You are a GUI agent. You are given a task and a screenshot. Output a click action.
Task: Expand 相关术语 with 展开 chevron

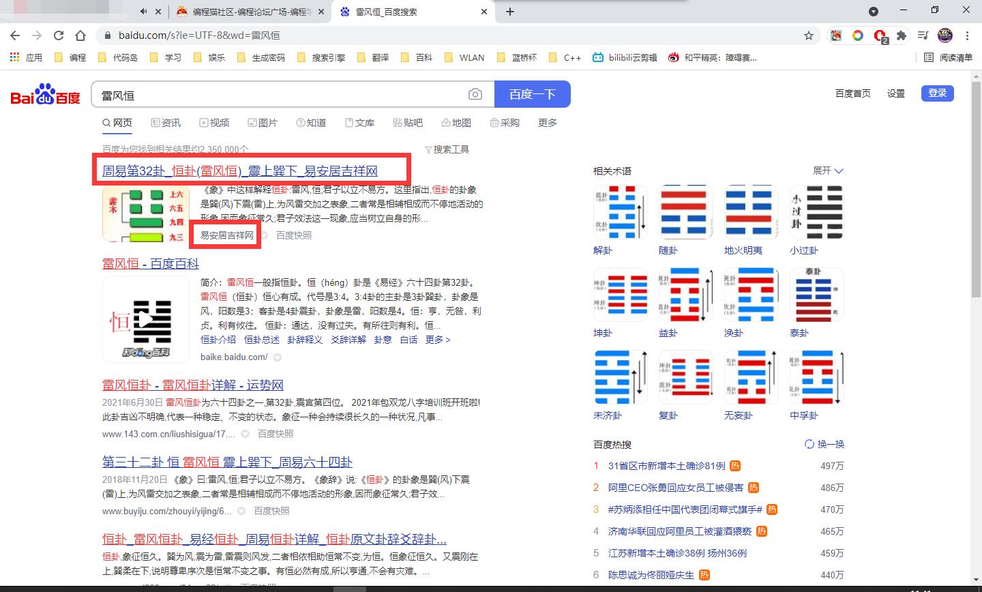tap(828, 171)
